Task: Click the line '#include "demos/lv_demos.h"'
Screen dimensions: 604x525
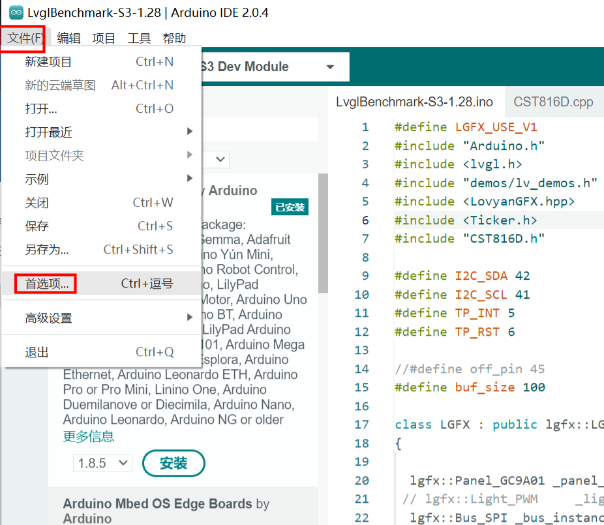Action: point(496,183)
